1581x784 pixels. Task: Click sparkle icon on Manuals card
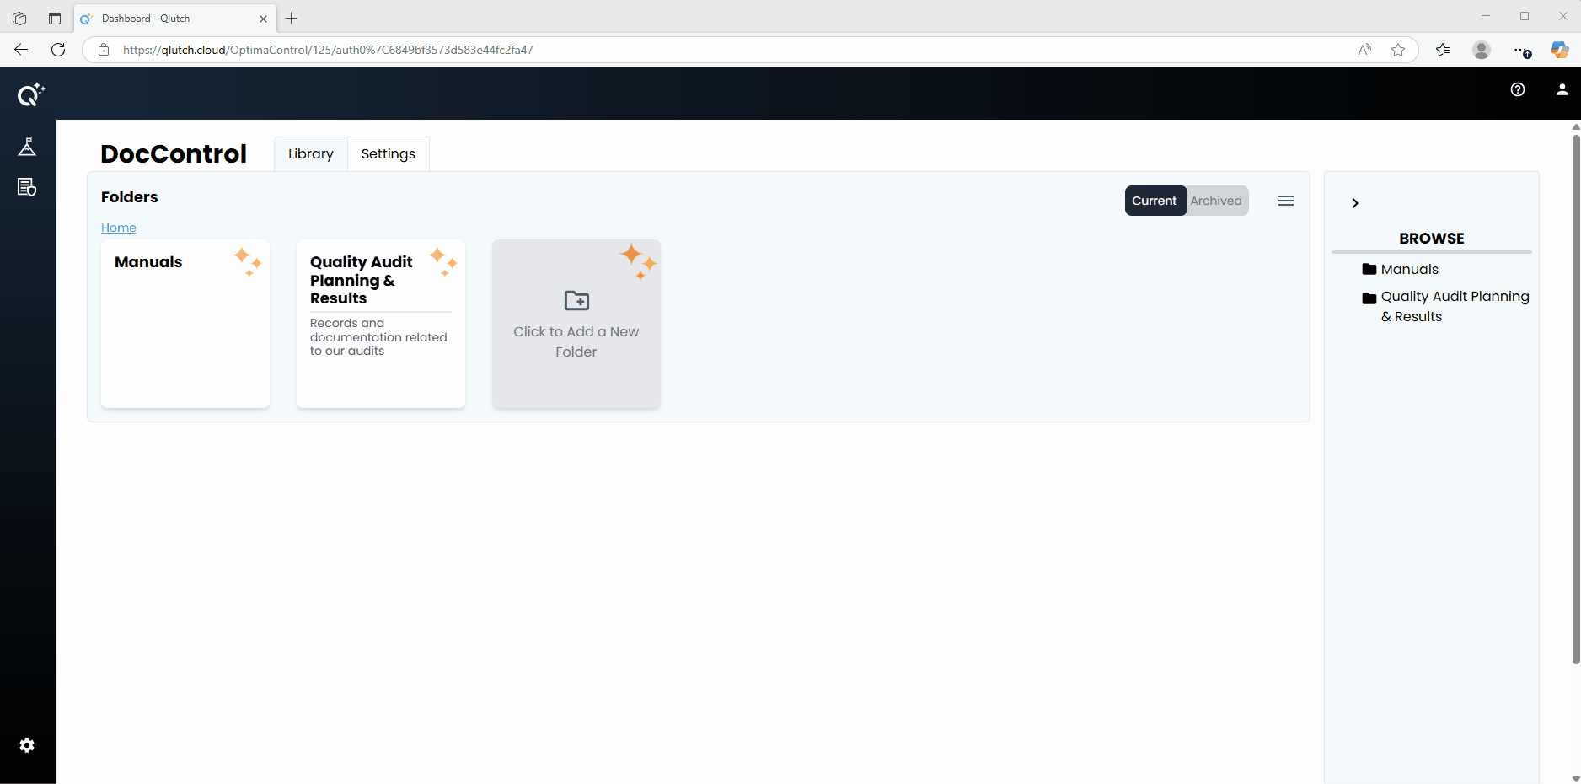(x=248, y=261)
